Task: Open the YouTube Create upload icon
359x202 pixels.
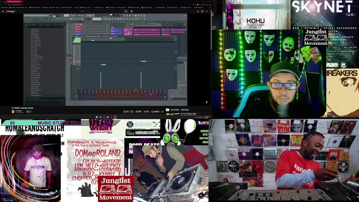Action: (198, 12)
